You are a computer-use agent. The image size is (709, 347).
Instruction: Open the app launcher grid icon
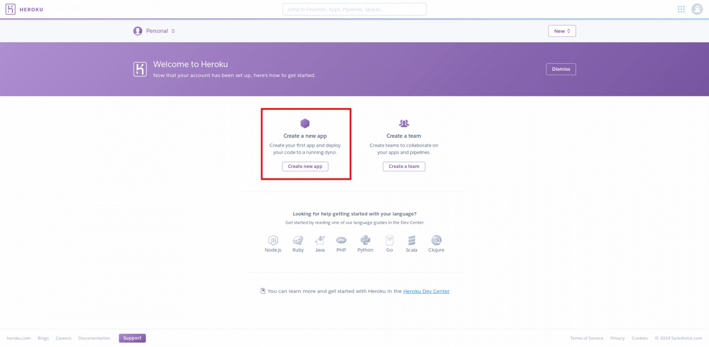[x=681, y=9]
